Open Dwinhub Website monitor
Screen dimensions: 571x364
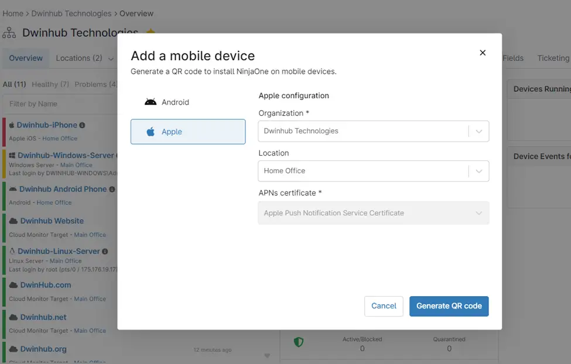tap(52, 221)
